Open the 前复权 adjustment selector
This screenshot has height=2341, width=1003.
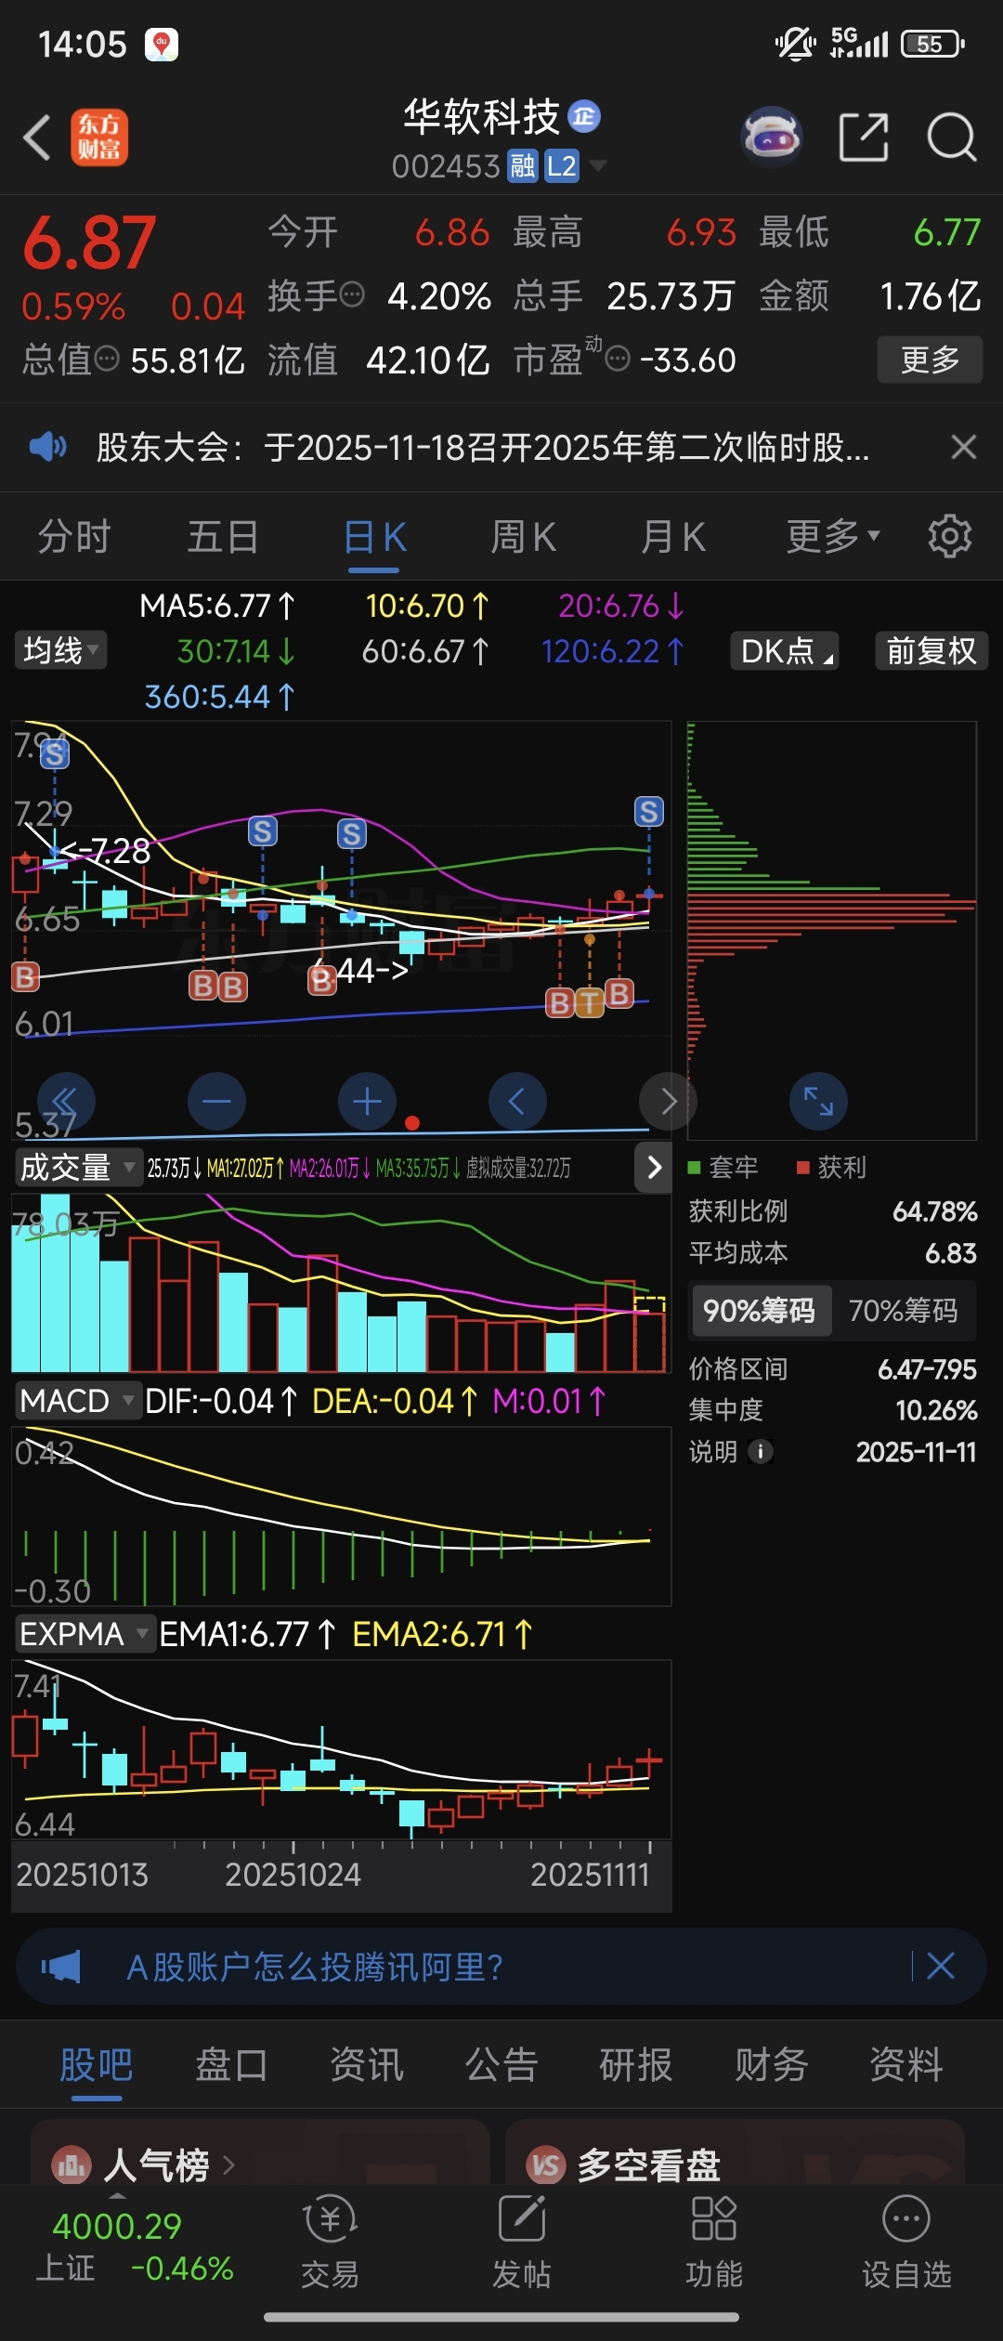931,650
